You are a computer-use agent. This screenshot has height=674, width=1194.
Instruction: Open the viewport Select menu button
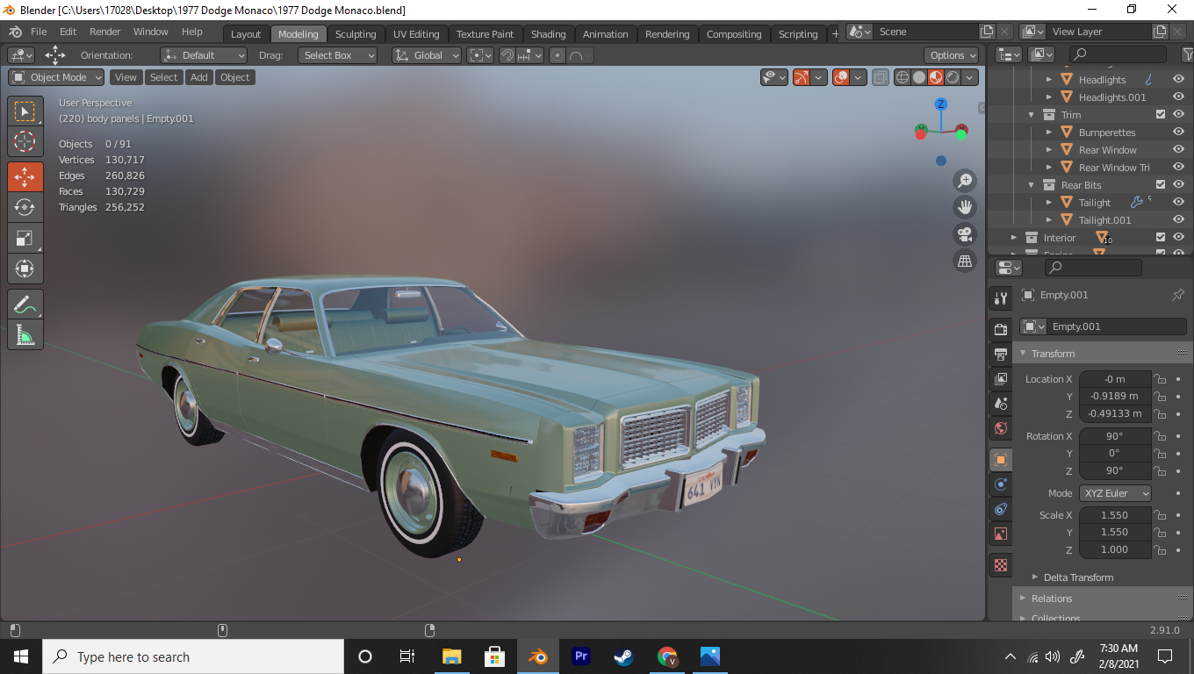(163, 77)
